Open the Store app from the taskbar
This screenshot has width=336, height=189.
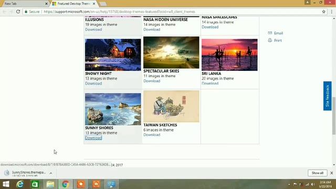[x=35, y=184]
